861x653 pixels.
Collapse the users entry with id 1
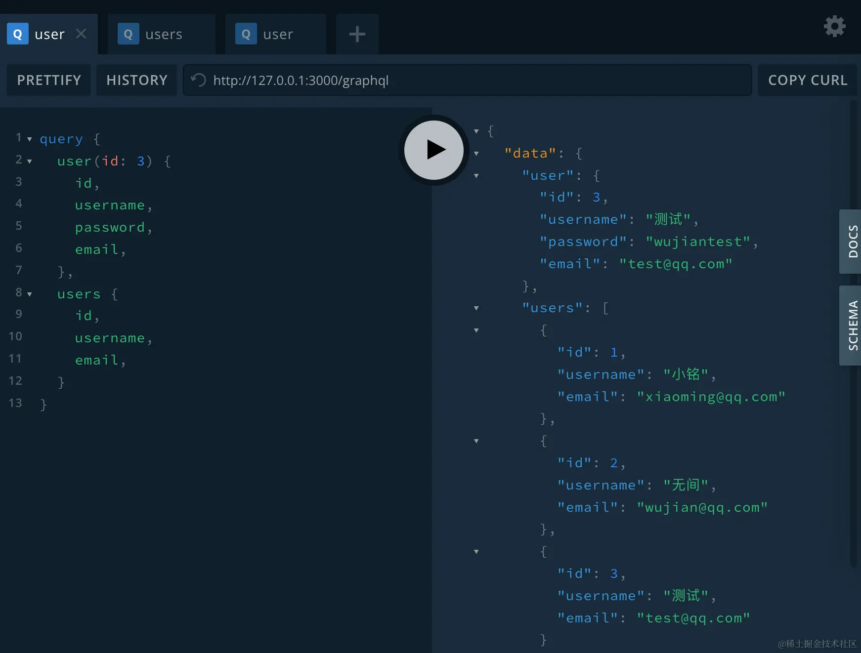(x=476, y=330)
